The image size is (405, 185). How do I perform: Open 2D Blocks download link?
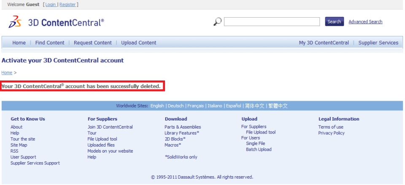175,139
